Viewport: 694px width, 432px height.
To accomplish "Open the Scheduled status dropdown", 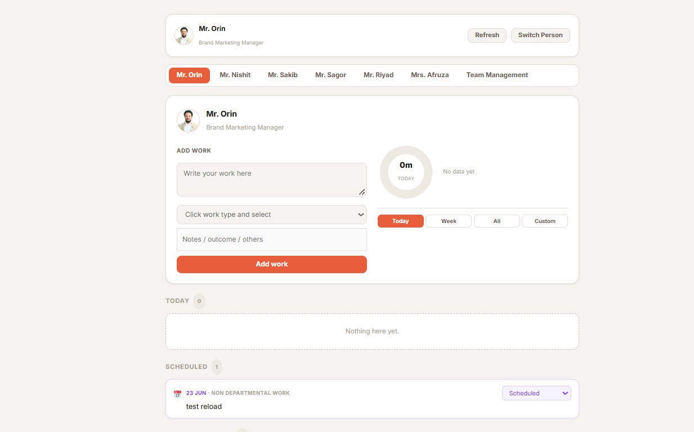I will click(x=536, y=393).
